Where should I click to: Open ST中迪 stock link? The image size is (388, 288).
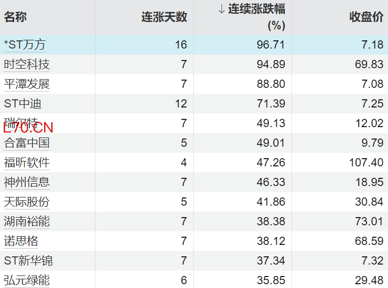pyautogui.click(x=23, y=104)
